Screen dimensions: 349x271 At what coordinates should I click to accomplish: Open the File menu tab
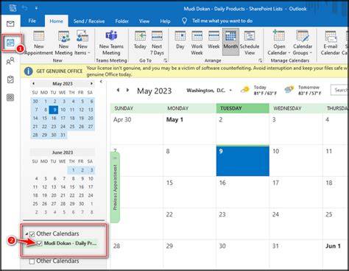coord(32,21)
